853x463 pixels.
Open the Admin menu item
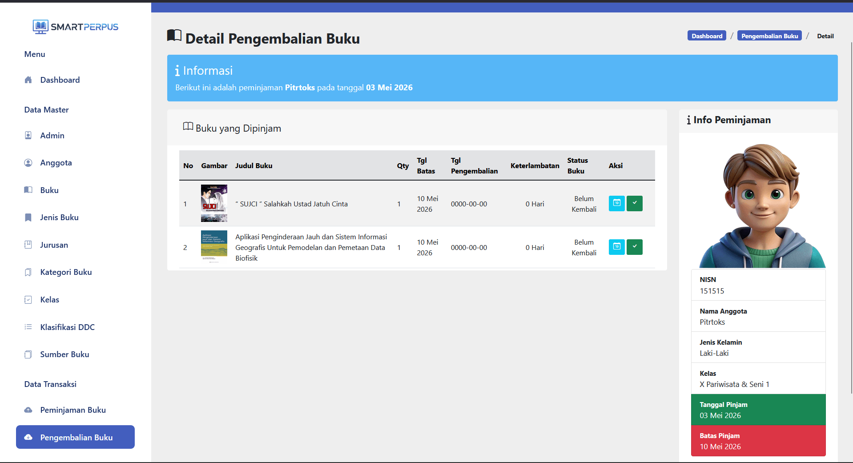point(75,135)
